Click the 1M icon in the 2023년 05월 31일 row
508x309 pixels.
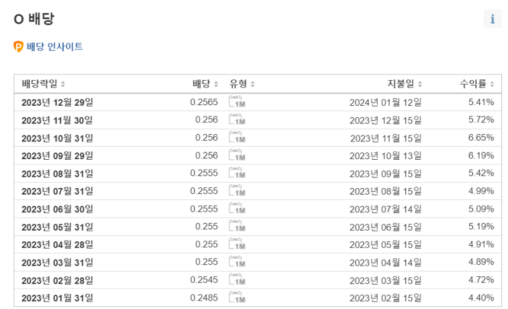(237, 227)
